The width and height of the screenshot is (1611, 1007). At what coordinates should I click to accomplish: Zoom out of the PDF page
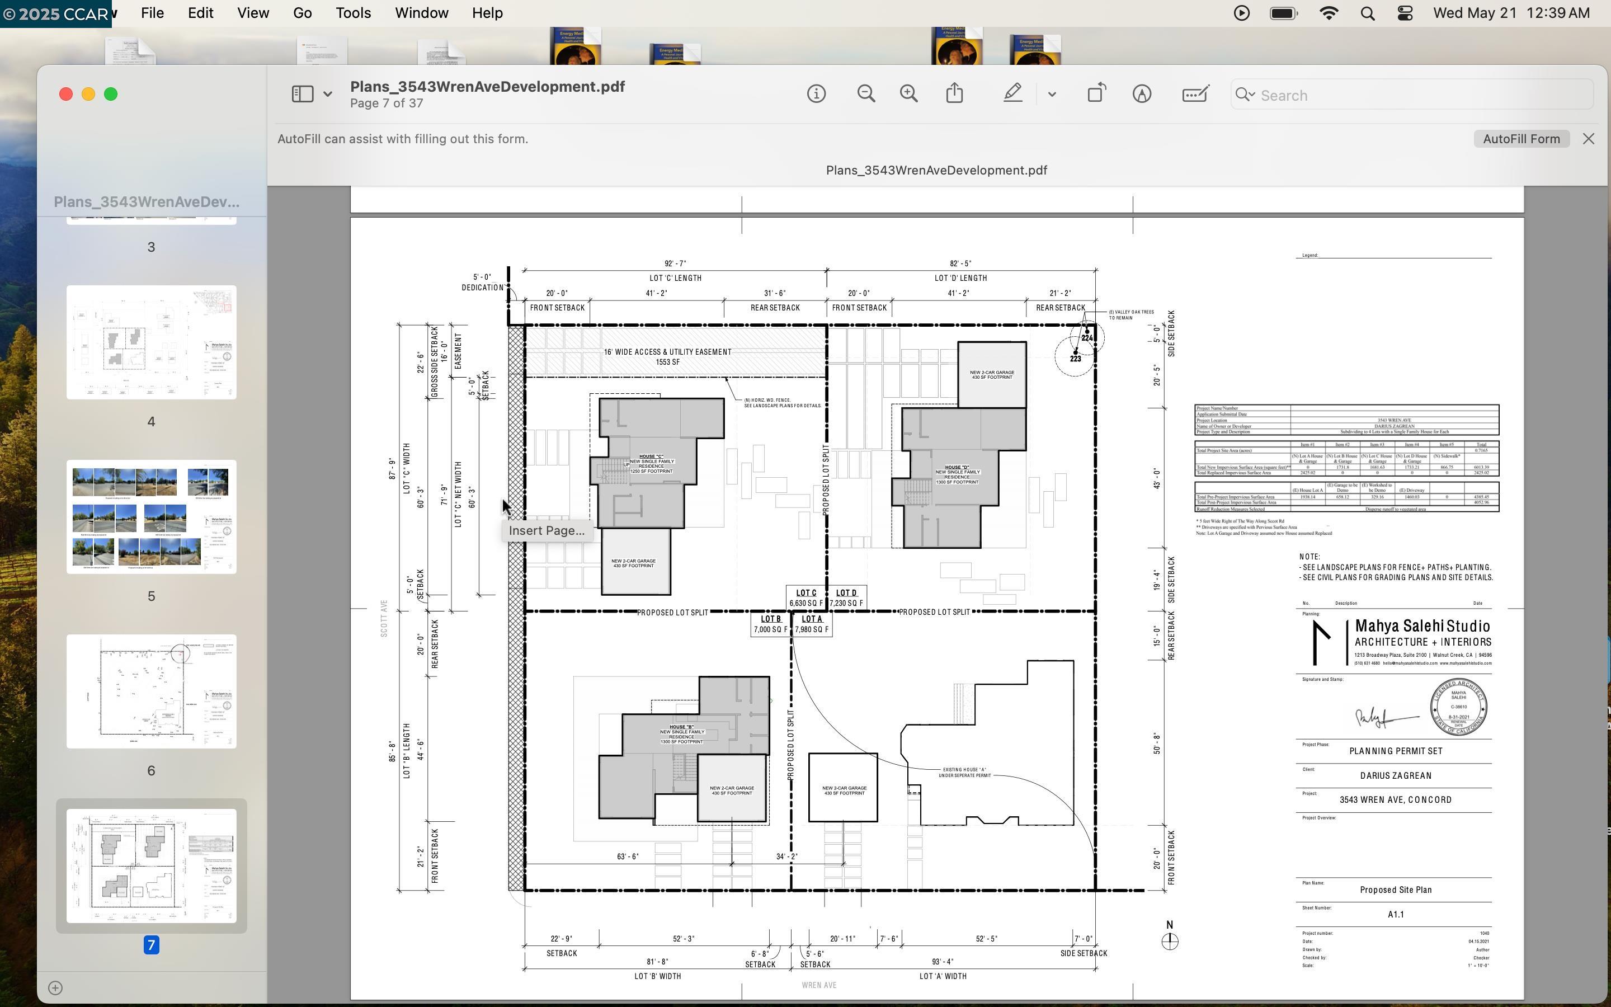pyautogui.click(x=866, y=94)
